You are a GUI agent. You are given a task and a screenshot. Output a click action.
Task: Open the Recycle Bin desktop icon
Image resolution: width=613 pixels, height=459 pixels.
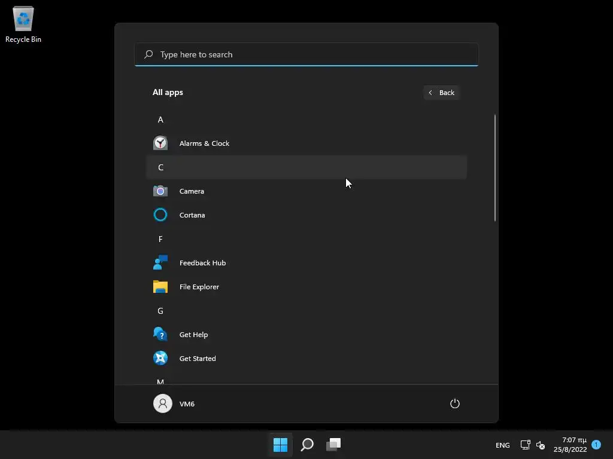tap(23, 24)
